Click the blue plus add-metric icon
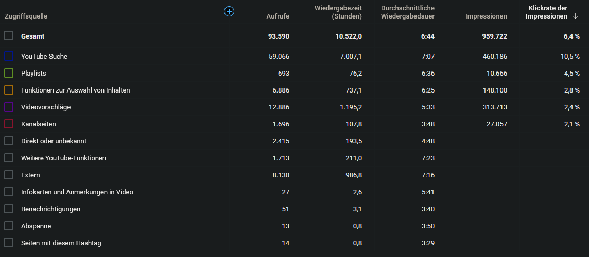The height and width of the screenshot is (257, 589). (229, 11)
